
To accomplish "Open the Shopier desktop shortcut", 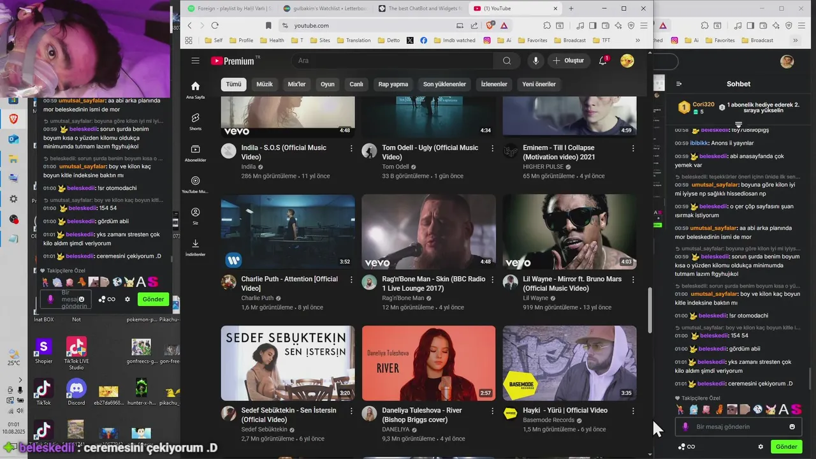I will coord(43,351).
